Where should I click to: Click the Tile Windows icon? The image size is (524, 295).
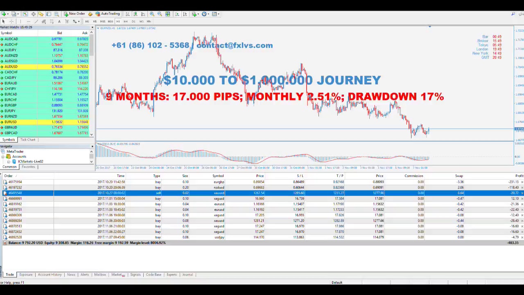[167, 14]
